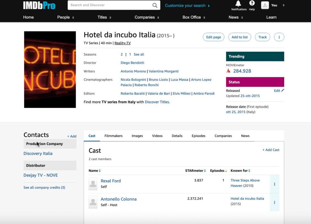Click the arrow beside Customize your search
The width and height of the screenshot is (311, 224).
(x=209, y=6)
